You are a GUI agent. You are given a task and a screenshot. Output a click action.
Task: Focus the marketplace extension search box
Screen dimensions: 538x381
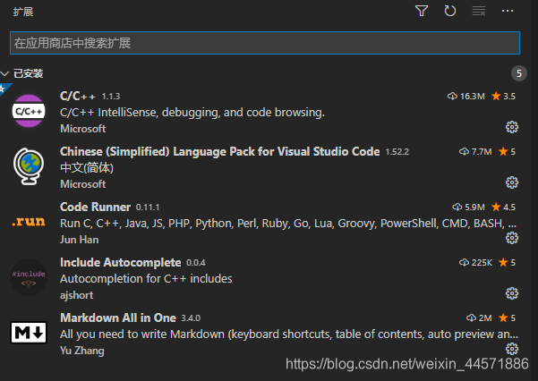[x=265, y=43]
